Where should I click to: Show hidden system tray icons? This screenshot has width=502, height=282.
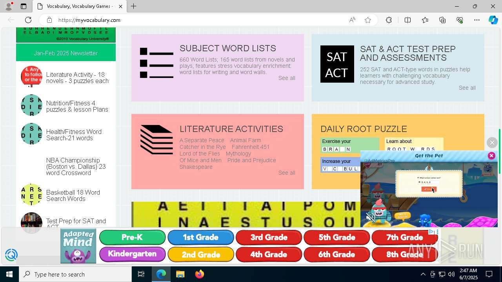pyautogui.click(x=423, y=274)
